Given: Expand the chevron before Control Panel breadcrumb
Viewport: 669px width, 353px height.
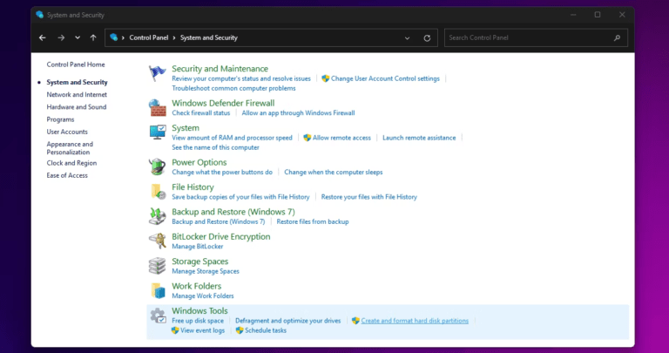Looking at the screenshot, I should tap(124, 37).
